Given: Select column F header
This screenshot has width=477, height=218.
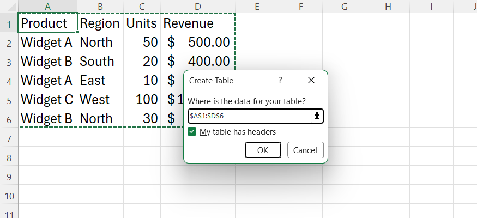Looking at the screenshot, I should pyautogui.click(x=301, y=7).
